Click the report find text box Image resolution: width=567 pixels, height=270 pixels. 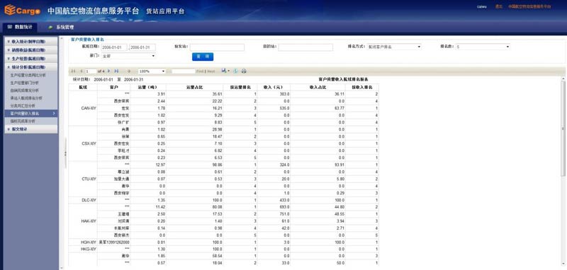[183, 71]
